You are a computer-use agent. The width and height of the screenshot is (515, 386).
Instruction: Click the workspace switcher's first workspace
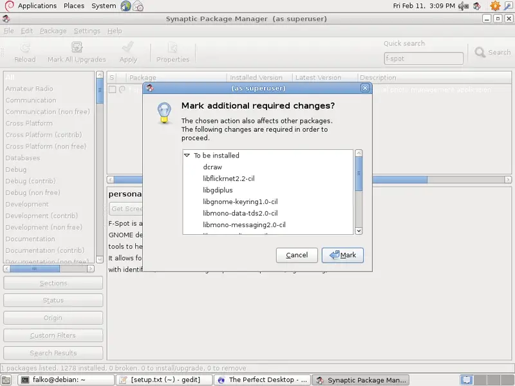point(466,380)
